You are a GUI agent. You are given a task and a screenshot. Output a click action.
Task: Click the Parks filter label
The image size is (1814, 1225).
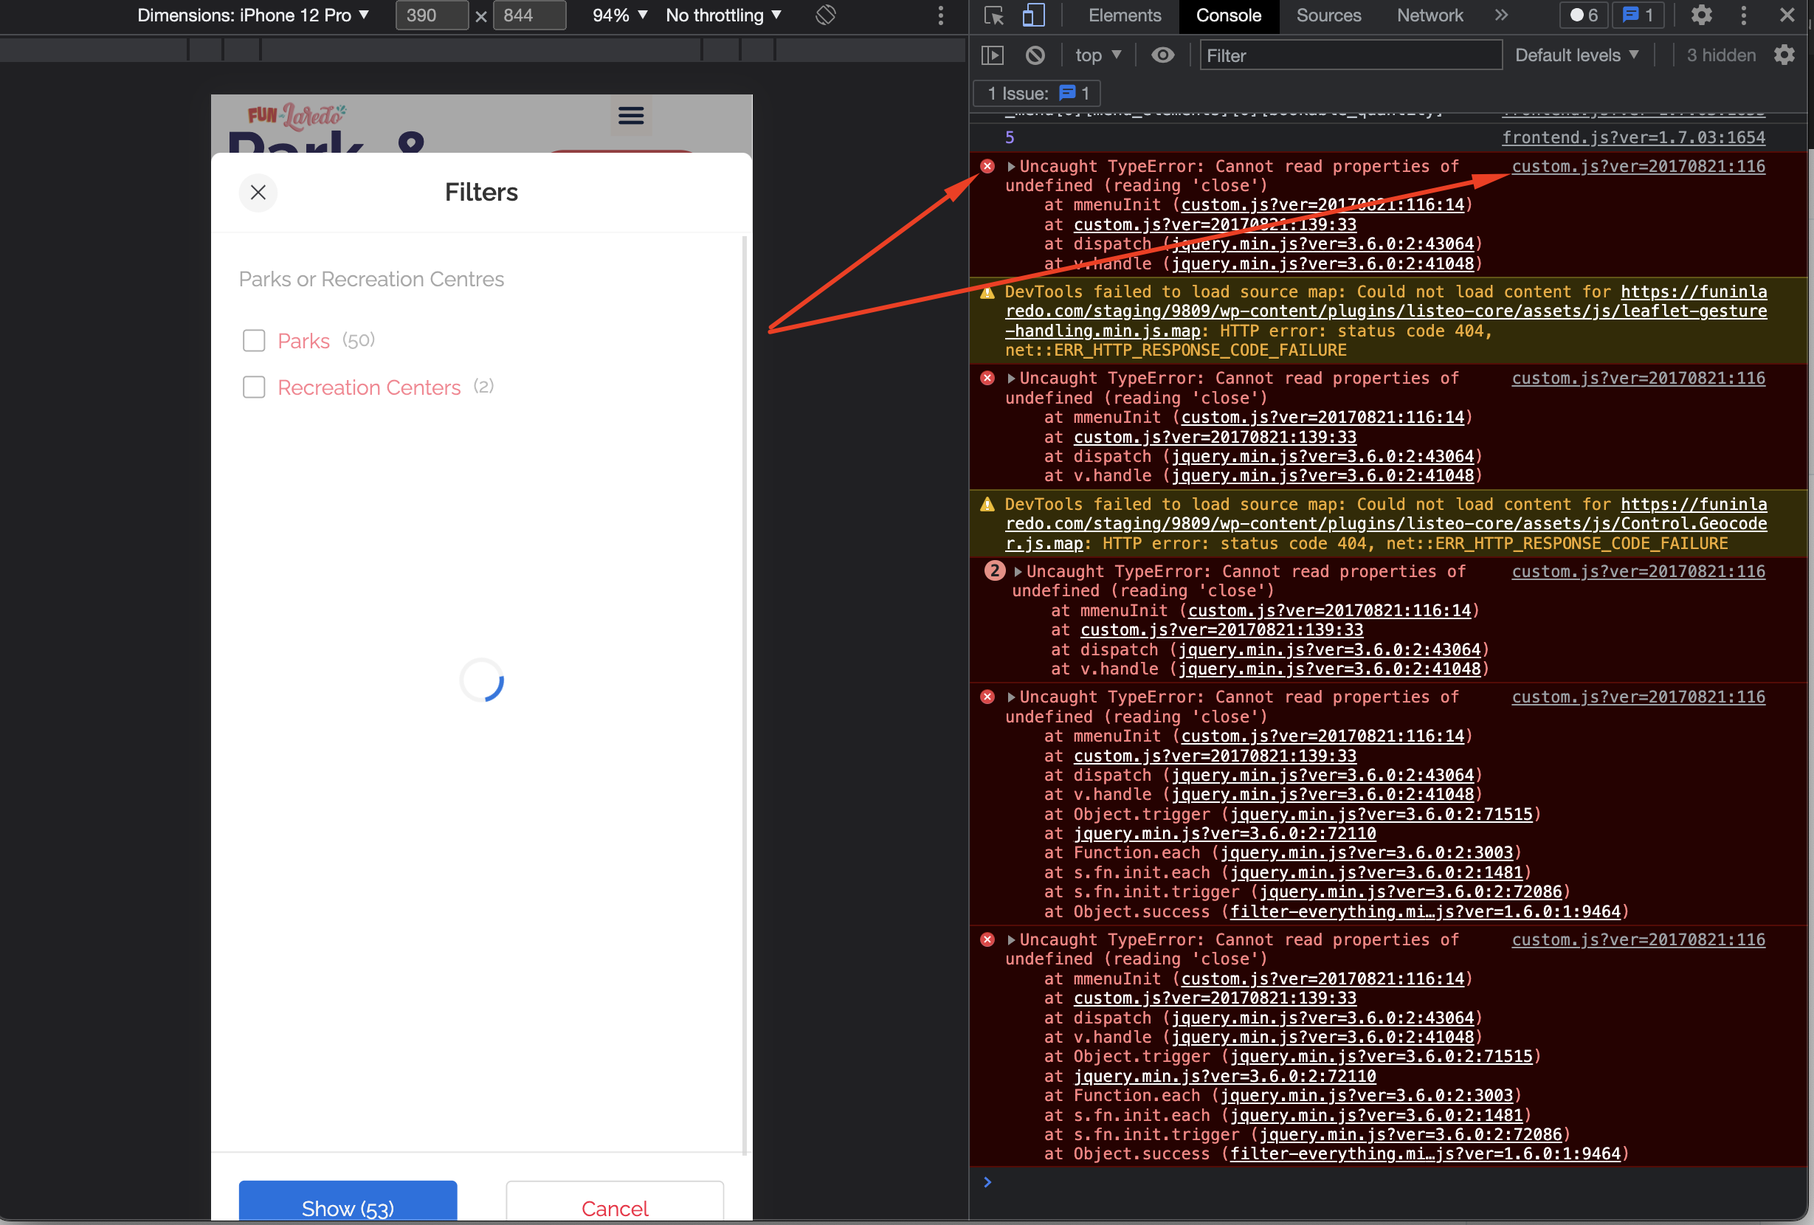click(x=303, y=341)
